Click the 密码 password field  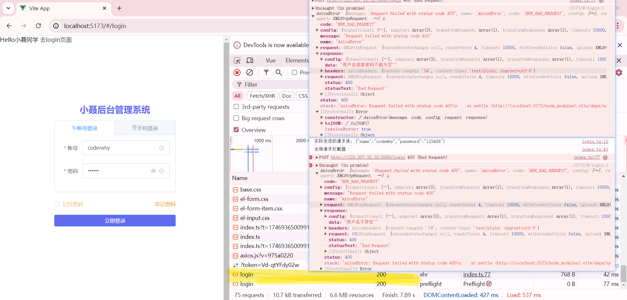[126, 171]
